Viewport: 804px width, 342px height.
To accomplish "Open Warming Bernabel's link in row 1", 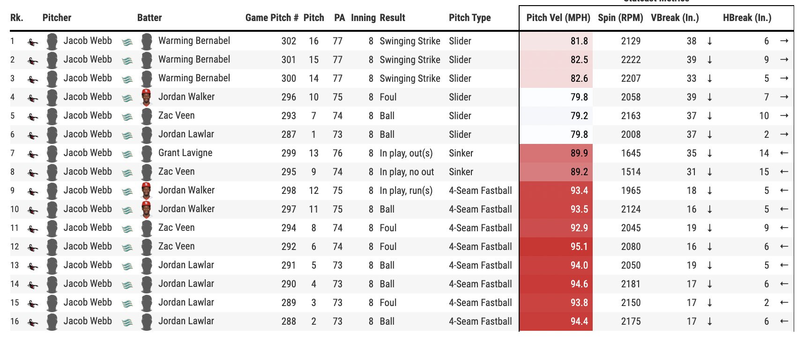I will tap(194, 41).
